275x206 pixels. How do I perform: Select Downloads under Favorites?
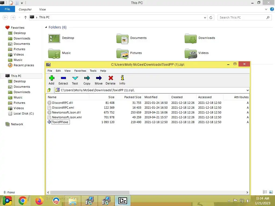pos(19,38)
